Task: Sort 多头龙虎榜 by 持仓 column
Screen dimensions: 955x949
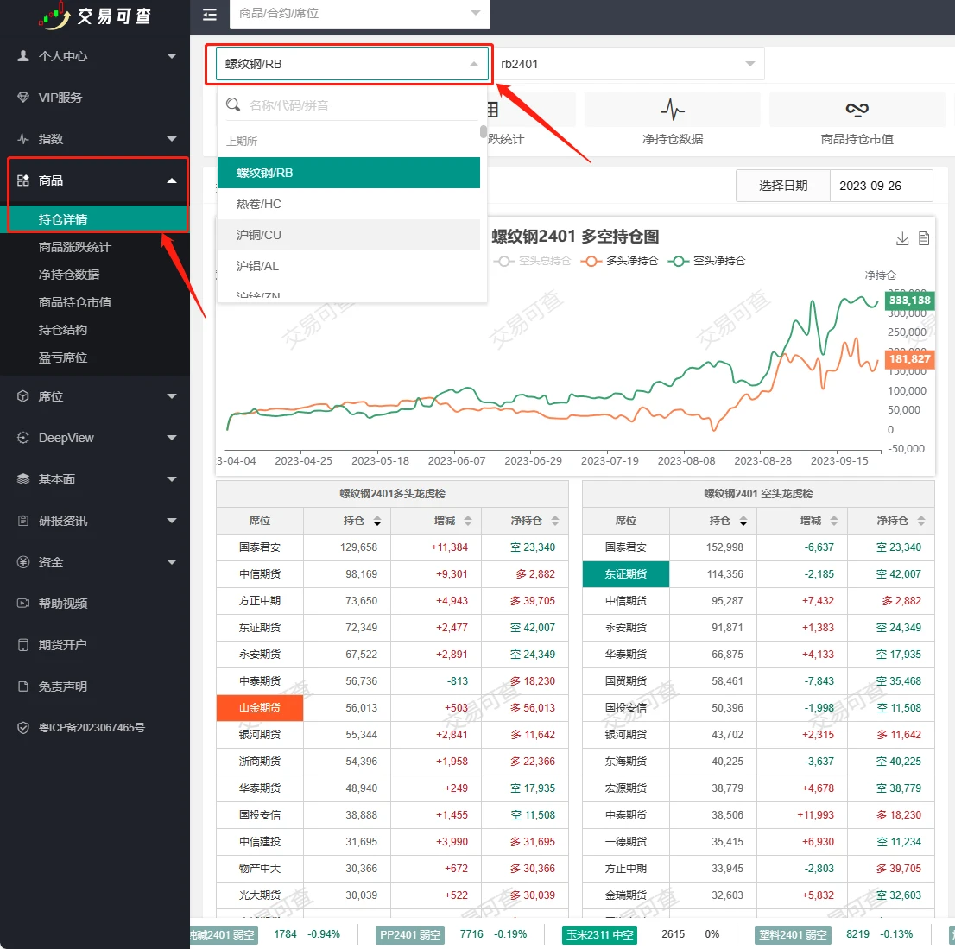Action: coord(377,521)
